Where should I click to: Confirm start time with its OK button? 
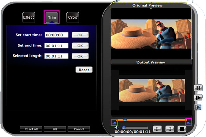tap(80, 35)
